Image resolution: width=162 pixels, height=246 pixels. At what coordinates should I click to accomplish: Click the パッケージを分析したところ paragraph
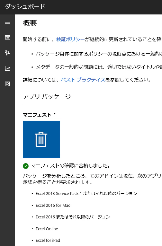point(93,179)
